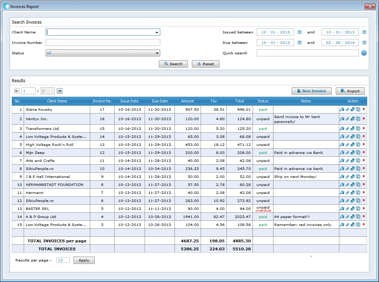Screen dimensions: 379x282
Task: Select the payments coins icon for Transformers Ltd
Action: tap(352, 128)
